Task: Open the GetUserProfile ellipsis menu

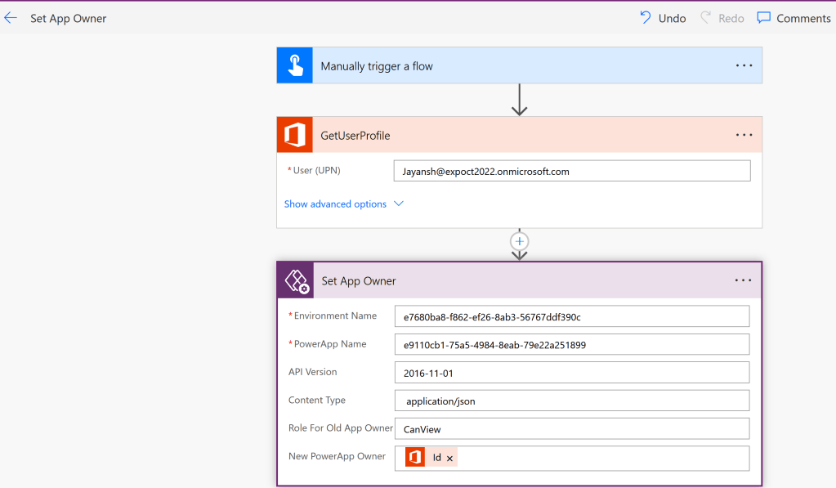Action: click(744, 135)
